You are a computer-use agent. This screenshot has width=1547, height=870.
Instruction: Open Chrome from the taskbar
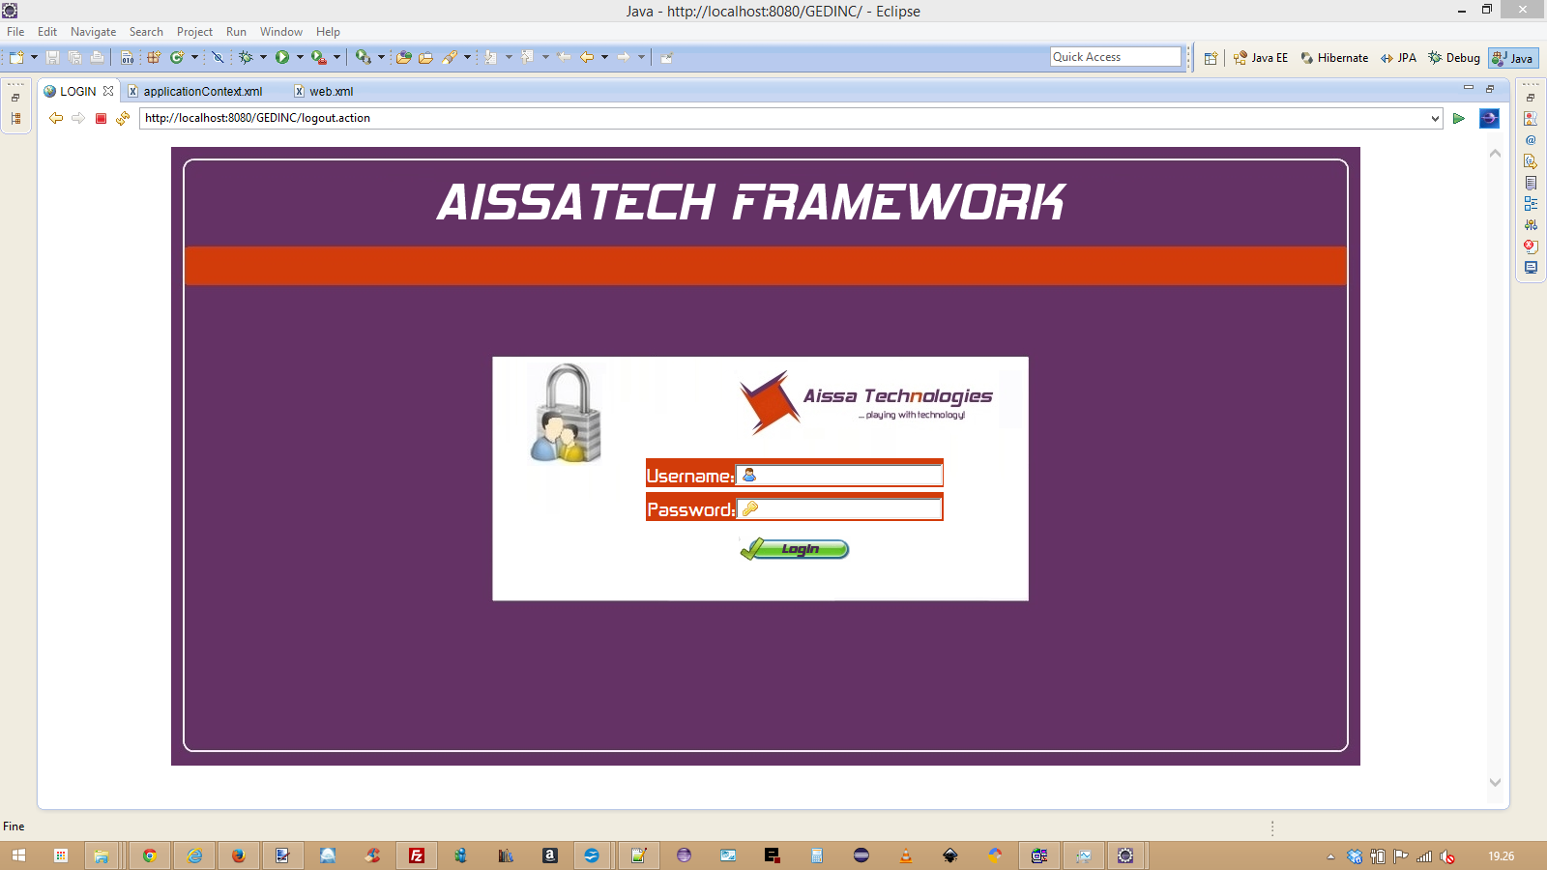point(149,855)
